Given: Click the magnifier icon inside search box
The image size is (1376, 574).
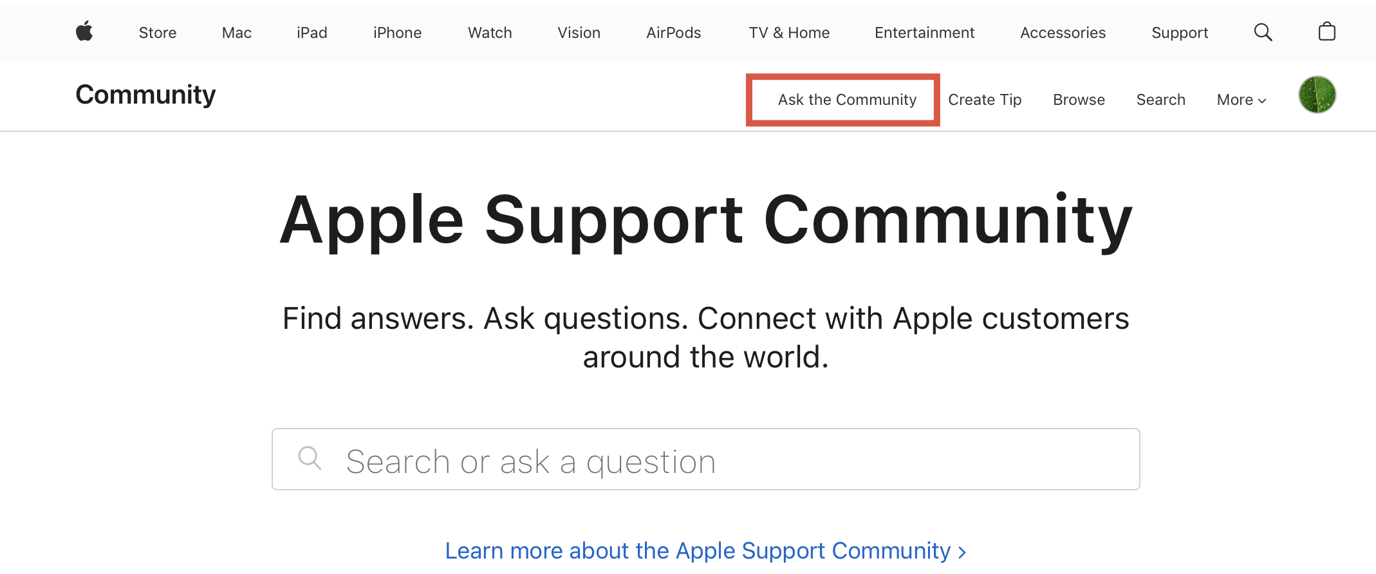Looking at the screenshot, I should 310,459.
